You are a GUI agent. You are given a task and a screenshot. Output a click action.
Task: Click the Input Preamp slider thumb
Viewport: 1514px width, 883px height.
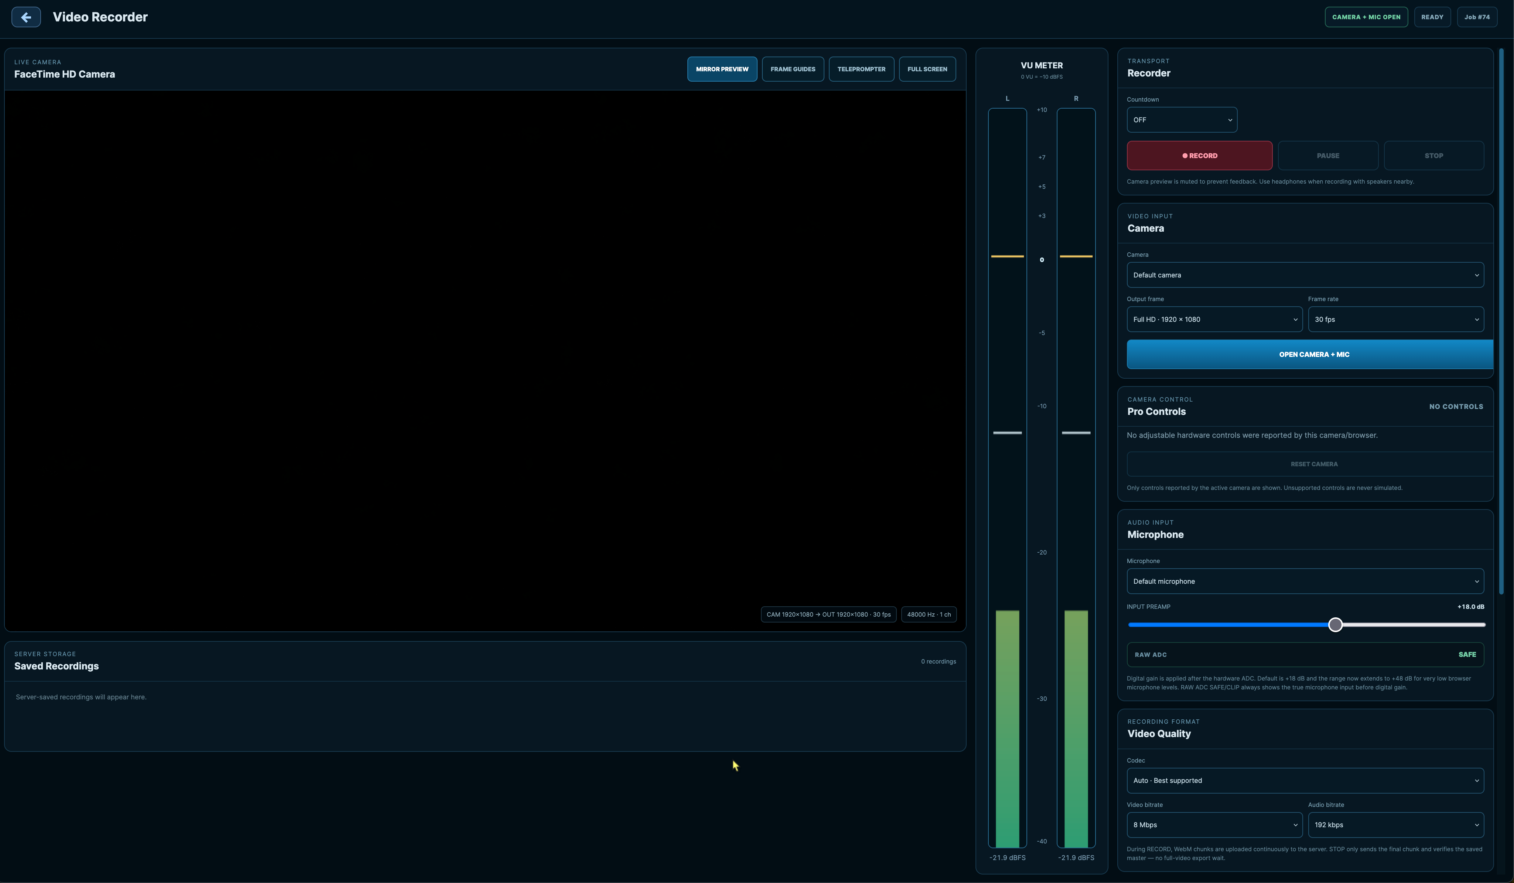[1335, 624]
